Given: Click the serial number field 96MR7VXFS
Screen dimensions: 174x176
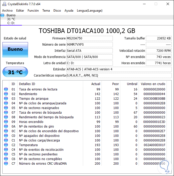Looking at the screenshot, I should click(x=90, y=45).
